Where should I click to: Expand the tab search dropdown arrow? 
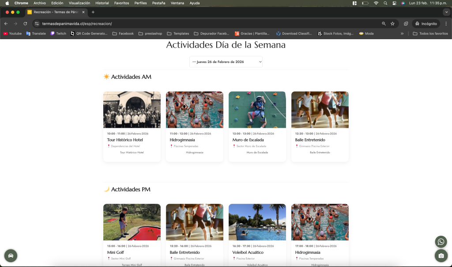click(x=446, y=12)
